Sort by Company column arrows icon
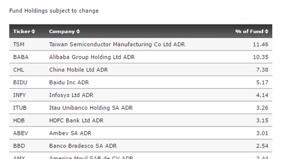 [x=78, y=32]
